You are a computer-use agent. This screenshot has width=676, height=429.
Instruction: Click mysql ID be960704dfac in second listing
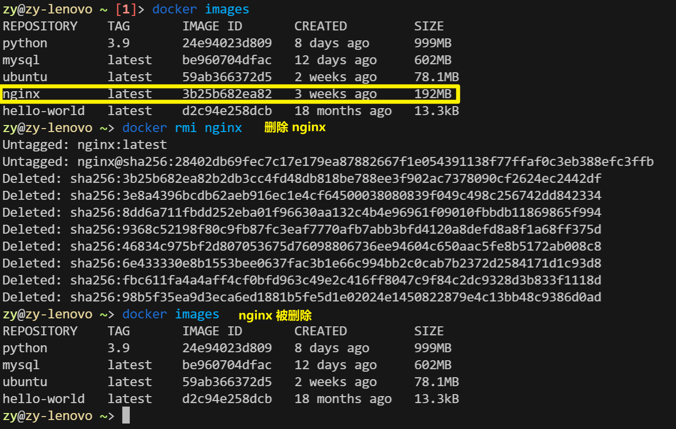227,365
